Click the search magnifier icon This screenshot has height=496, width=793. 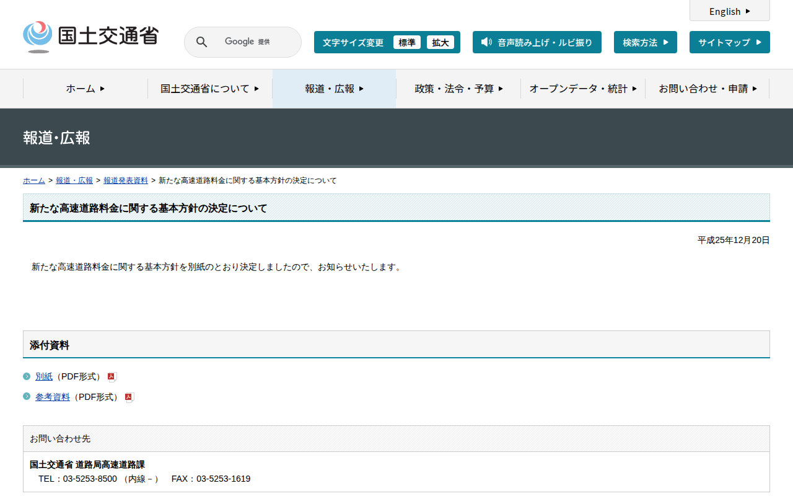coord(201,42)
